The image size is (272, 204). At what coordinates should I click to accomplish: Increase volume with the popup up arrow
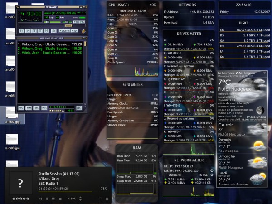(x=80, y=197)
